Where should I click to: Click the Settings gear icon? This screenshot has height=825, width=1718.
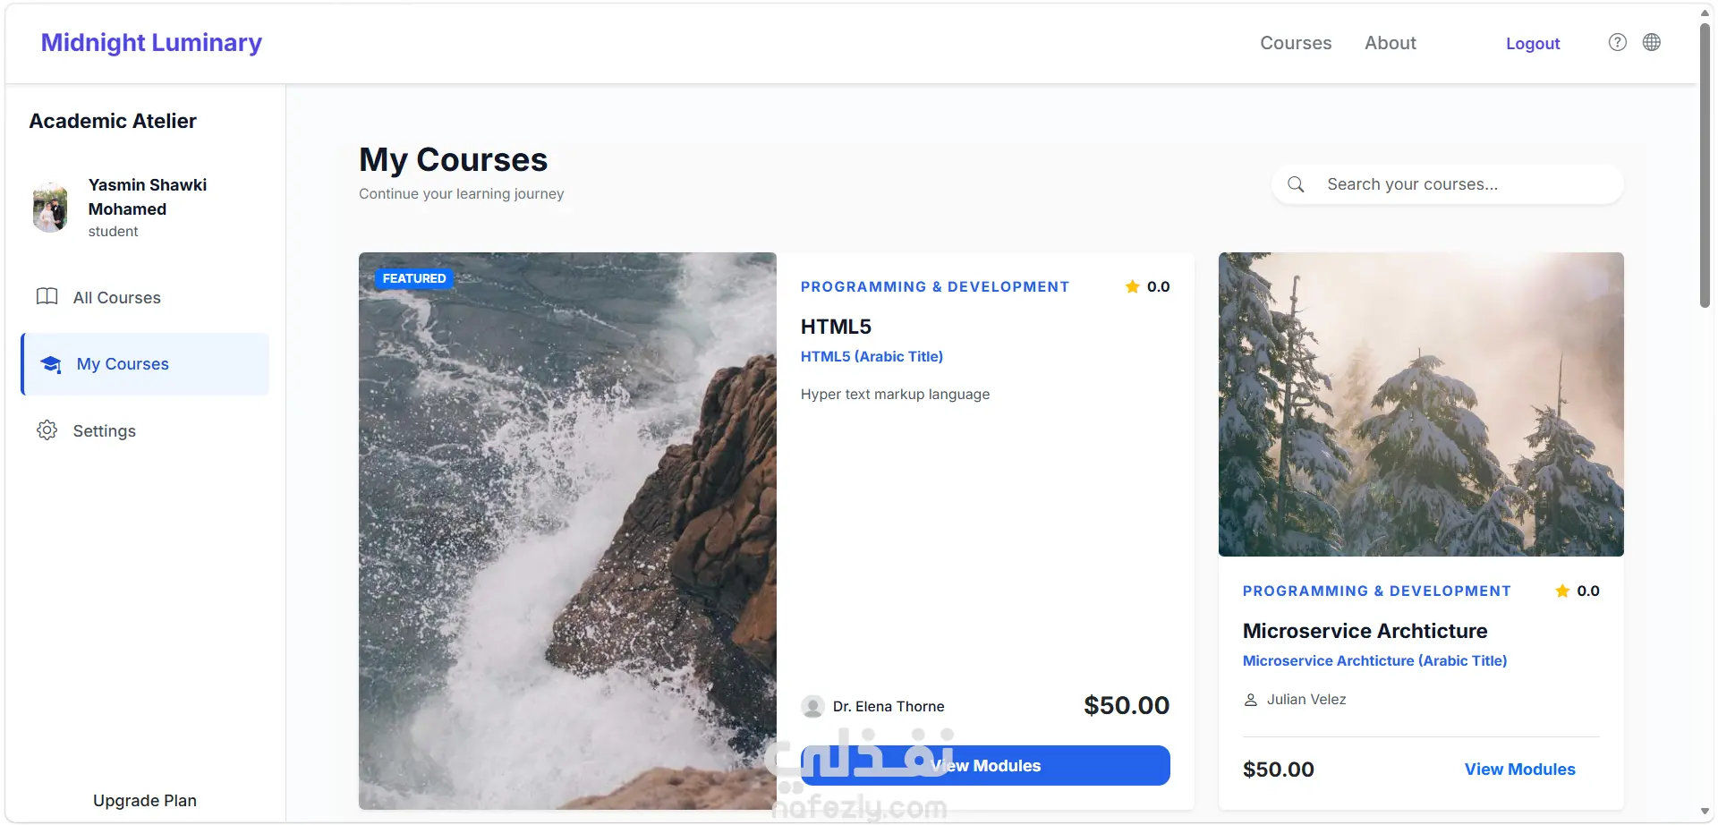47,430
